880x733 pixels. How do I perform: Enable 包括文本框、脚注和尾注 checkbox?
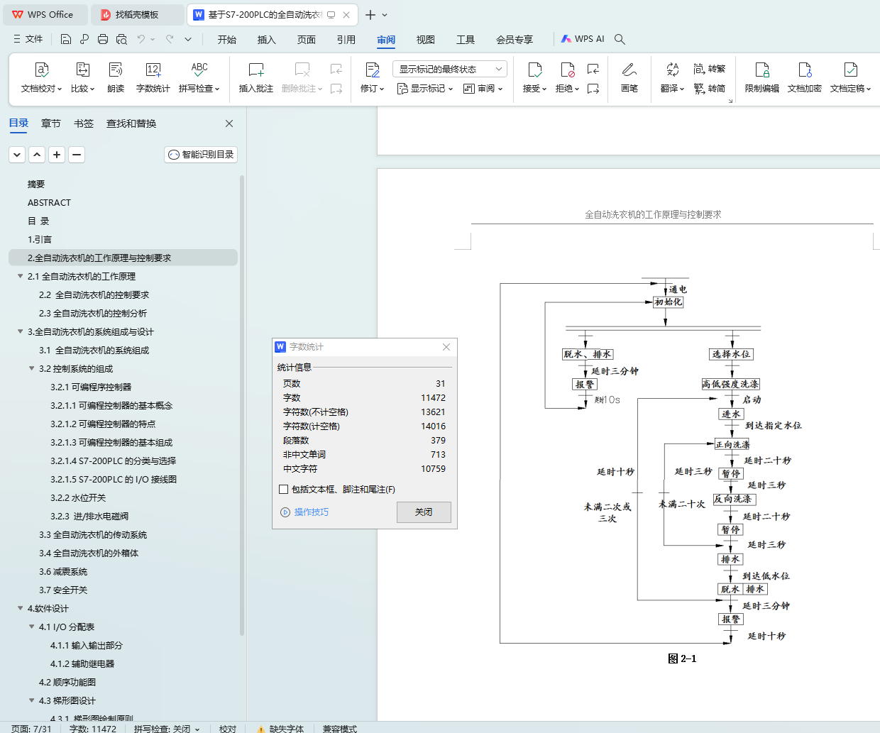pyautogui.click(x=284, y=489)
